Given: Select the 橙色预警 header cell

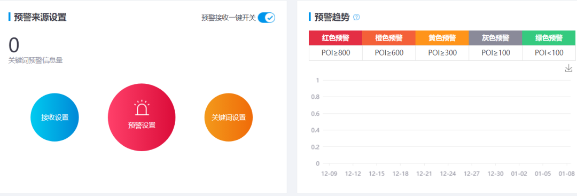Looking at the screenshot, I should [x=389, y=37].
